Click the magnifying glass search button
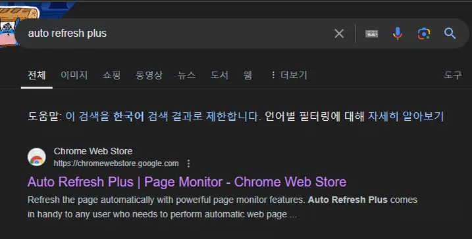 pyautogui.click(x=450, y=33)
